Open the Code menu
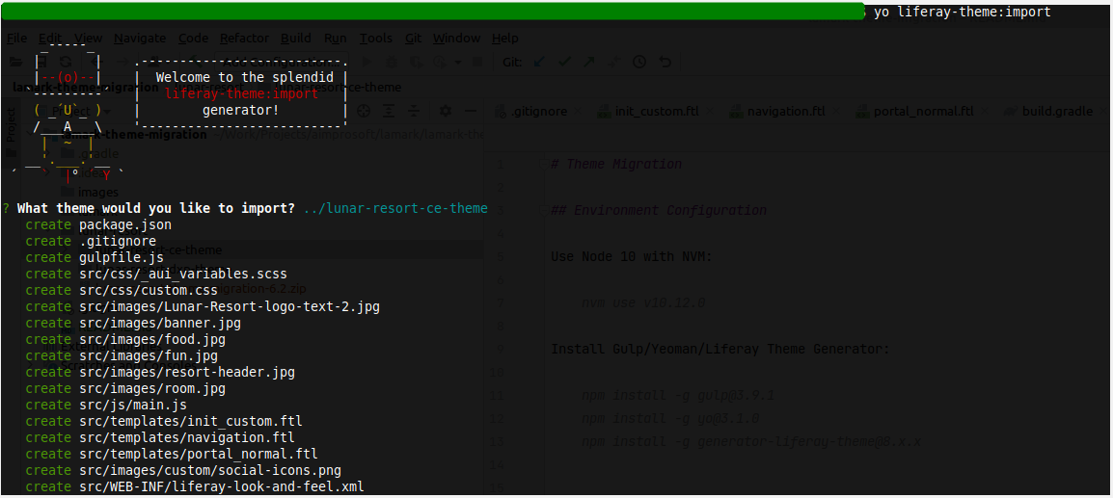 [193, 39]
